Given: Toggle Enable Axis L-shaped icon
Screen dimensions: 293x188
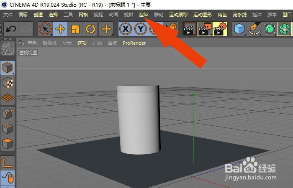Looking at the screenshot, I should tap(8, 163).
